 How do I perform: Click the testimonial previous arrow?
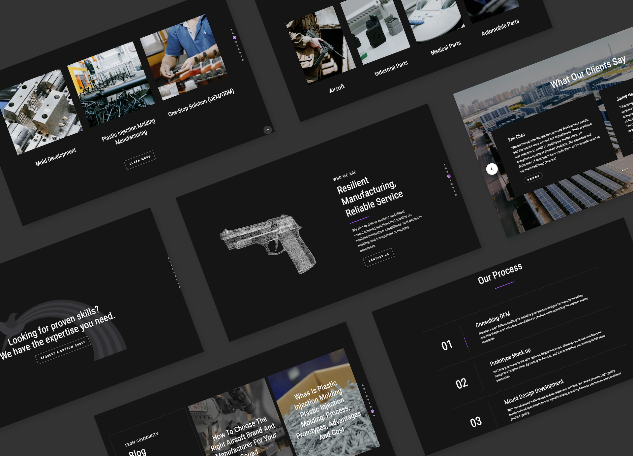coord(492,169)
